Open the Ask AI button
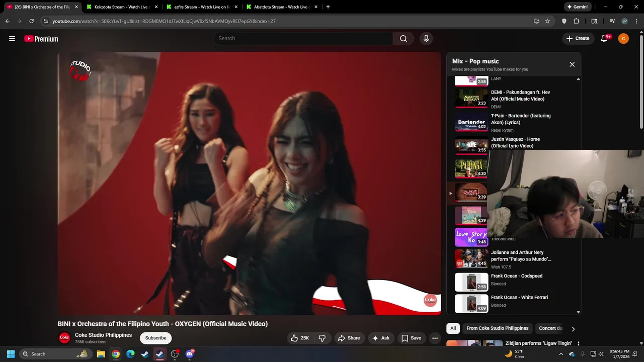 380,338
